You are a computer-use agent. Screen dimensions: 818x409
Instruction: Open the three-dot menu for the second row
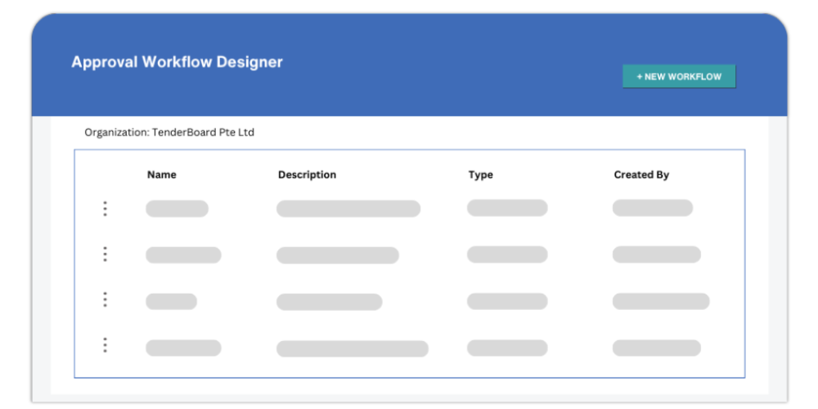coord(105,254)
